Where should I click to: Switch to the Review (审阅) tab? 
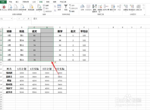(48, 2)
